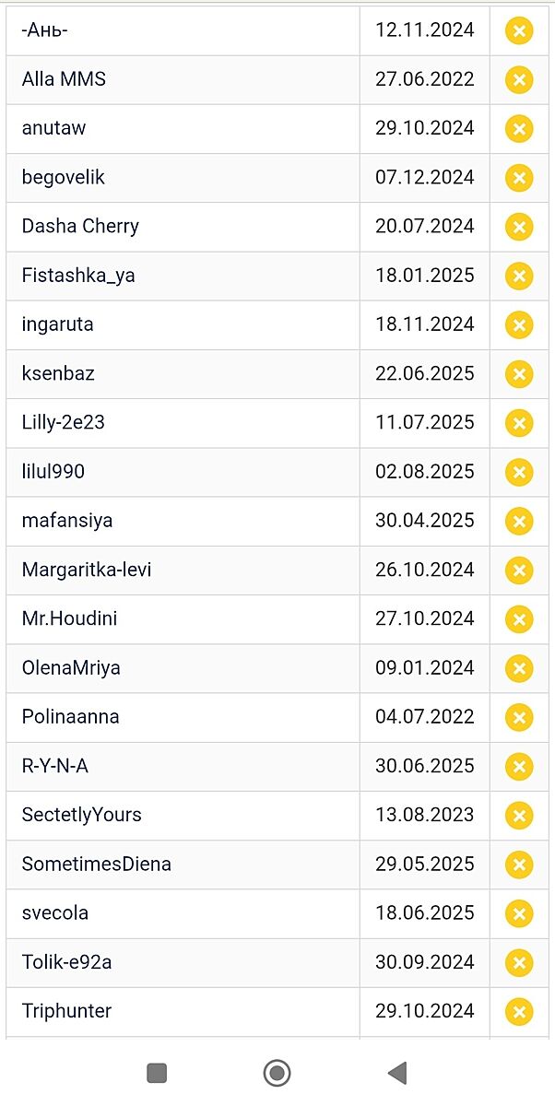Click the X icon for OlenaMriya
The image size is (555, 1106).
coord(519,668)
